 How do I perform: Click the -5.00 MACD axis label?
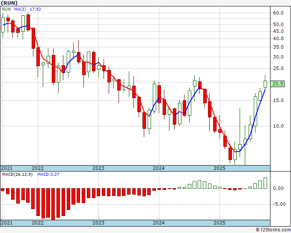click(x=279, y=204)
